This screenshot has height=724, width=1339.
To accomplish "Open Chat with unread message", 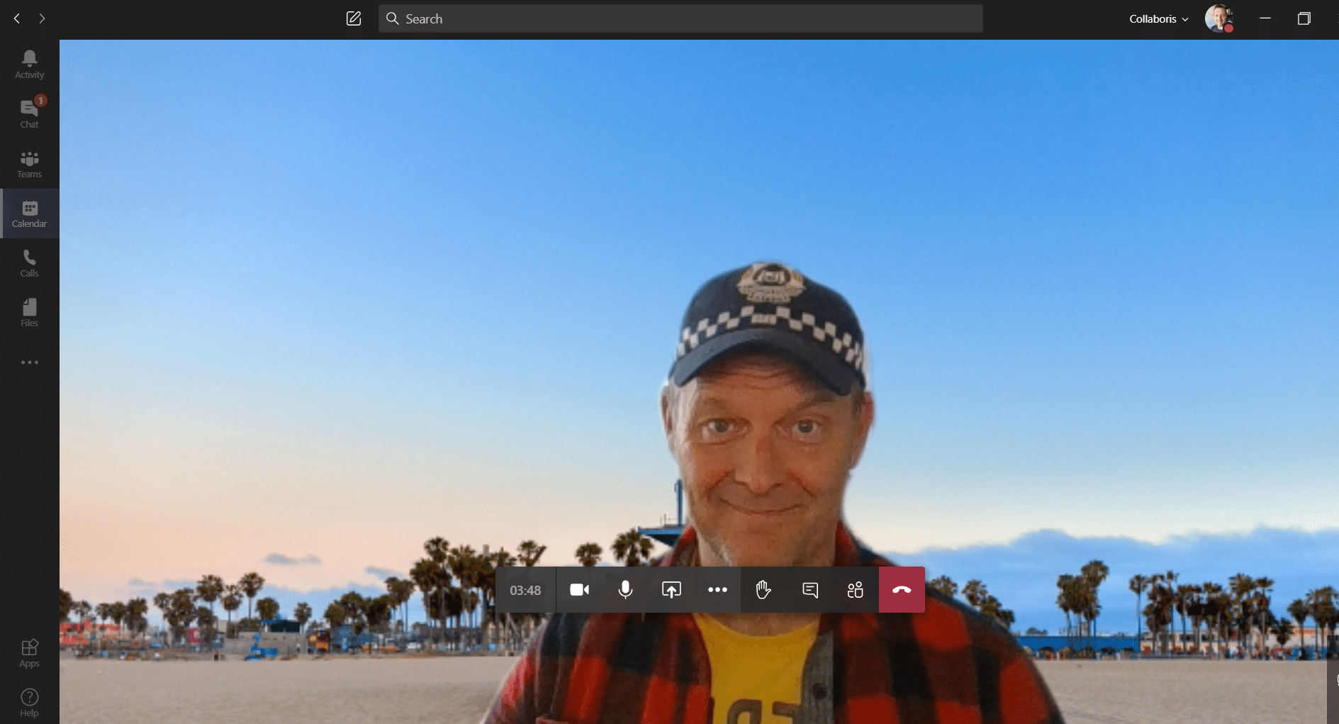I will pyautogui.click(x=29, y=114).
